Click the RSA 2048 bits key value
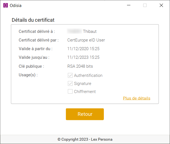170x144 pixels. (x=80, y=66)
